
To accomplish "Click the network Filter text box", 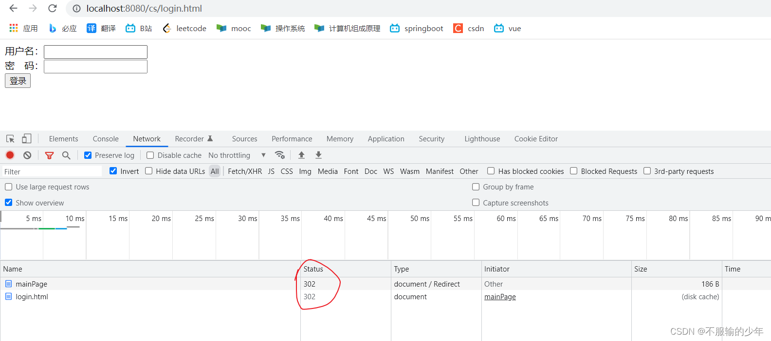I will tap(52, 171).
